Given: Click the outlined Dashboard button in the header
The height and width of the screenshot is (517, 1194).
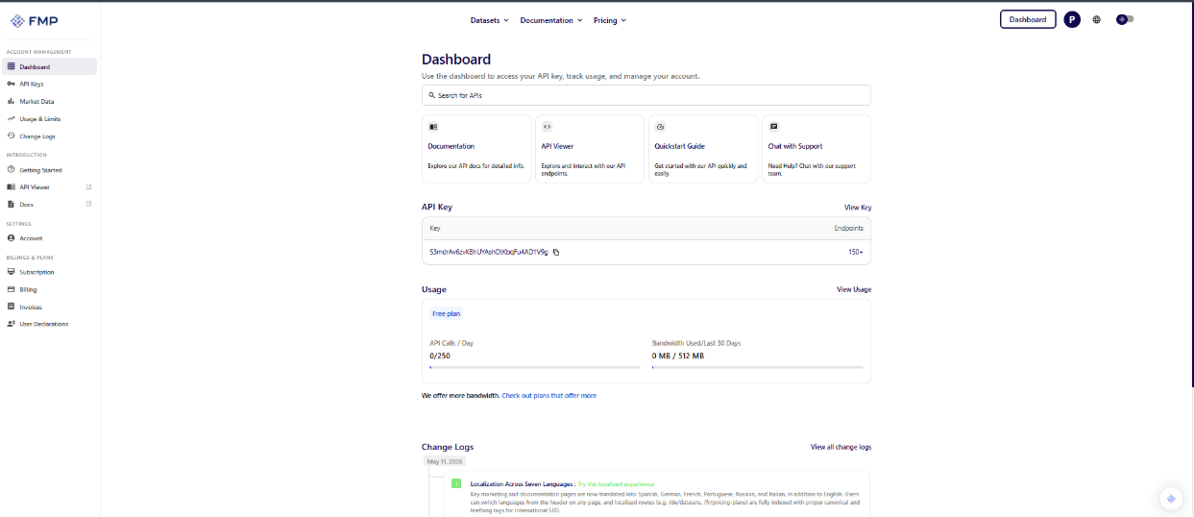Looking at the screenshot, I should pyautogui.click(x=1027, y=19).
